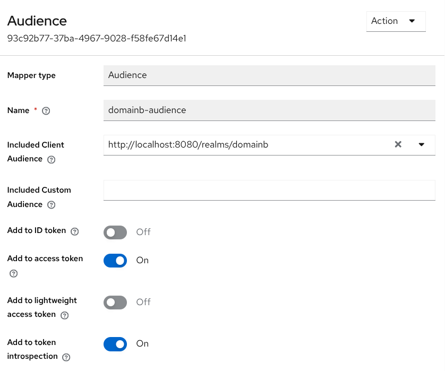Open help for Add to access token
445x371 pixels.
pyautogui.click(x=13, y=273)
